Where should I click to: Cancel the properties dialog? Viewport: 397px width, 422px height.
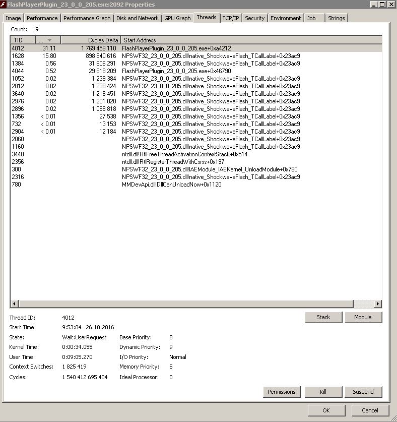click(x=370, y=410)
